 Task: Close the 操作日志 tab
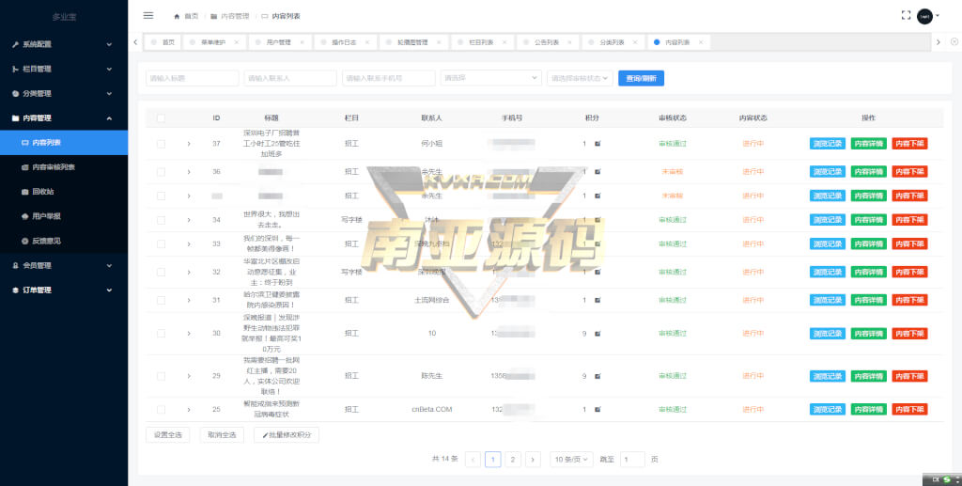(367, 42)
